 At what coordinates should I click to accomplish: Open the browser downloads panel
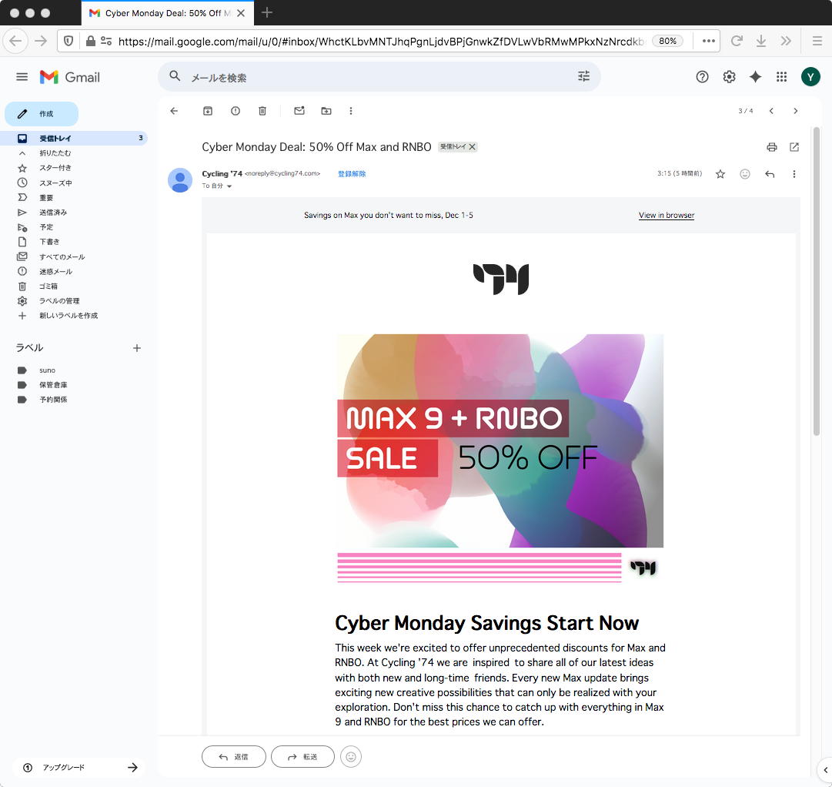click(761, 41)
